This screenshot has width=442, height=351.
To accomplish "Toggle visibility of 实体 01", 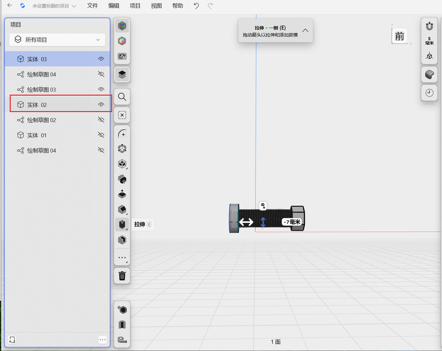I will tap(101, 135).
